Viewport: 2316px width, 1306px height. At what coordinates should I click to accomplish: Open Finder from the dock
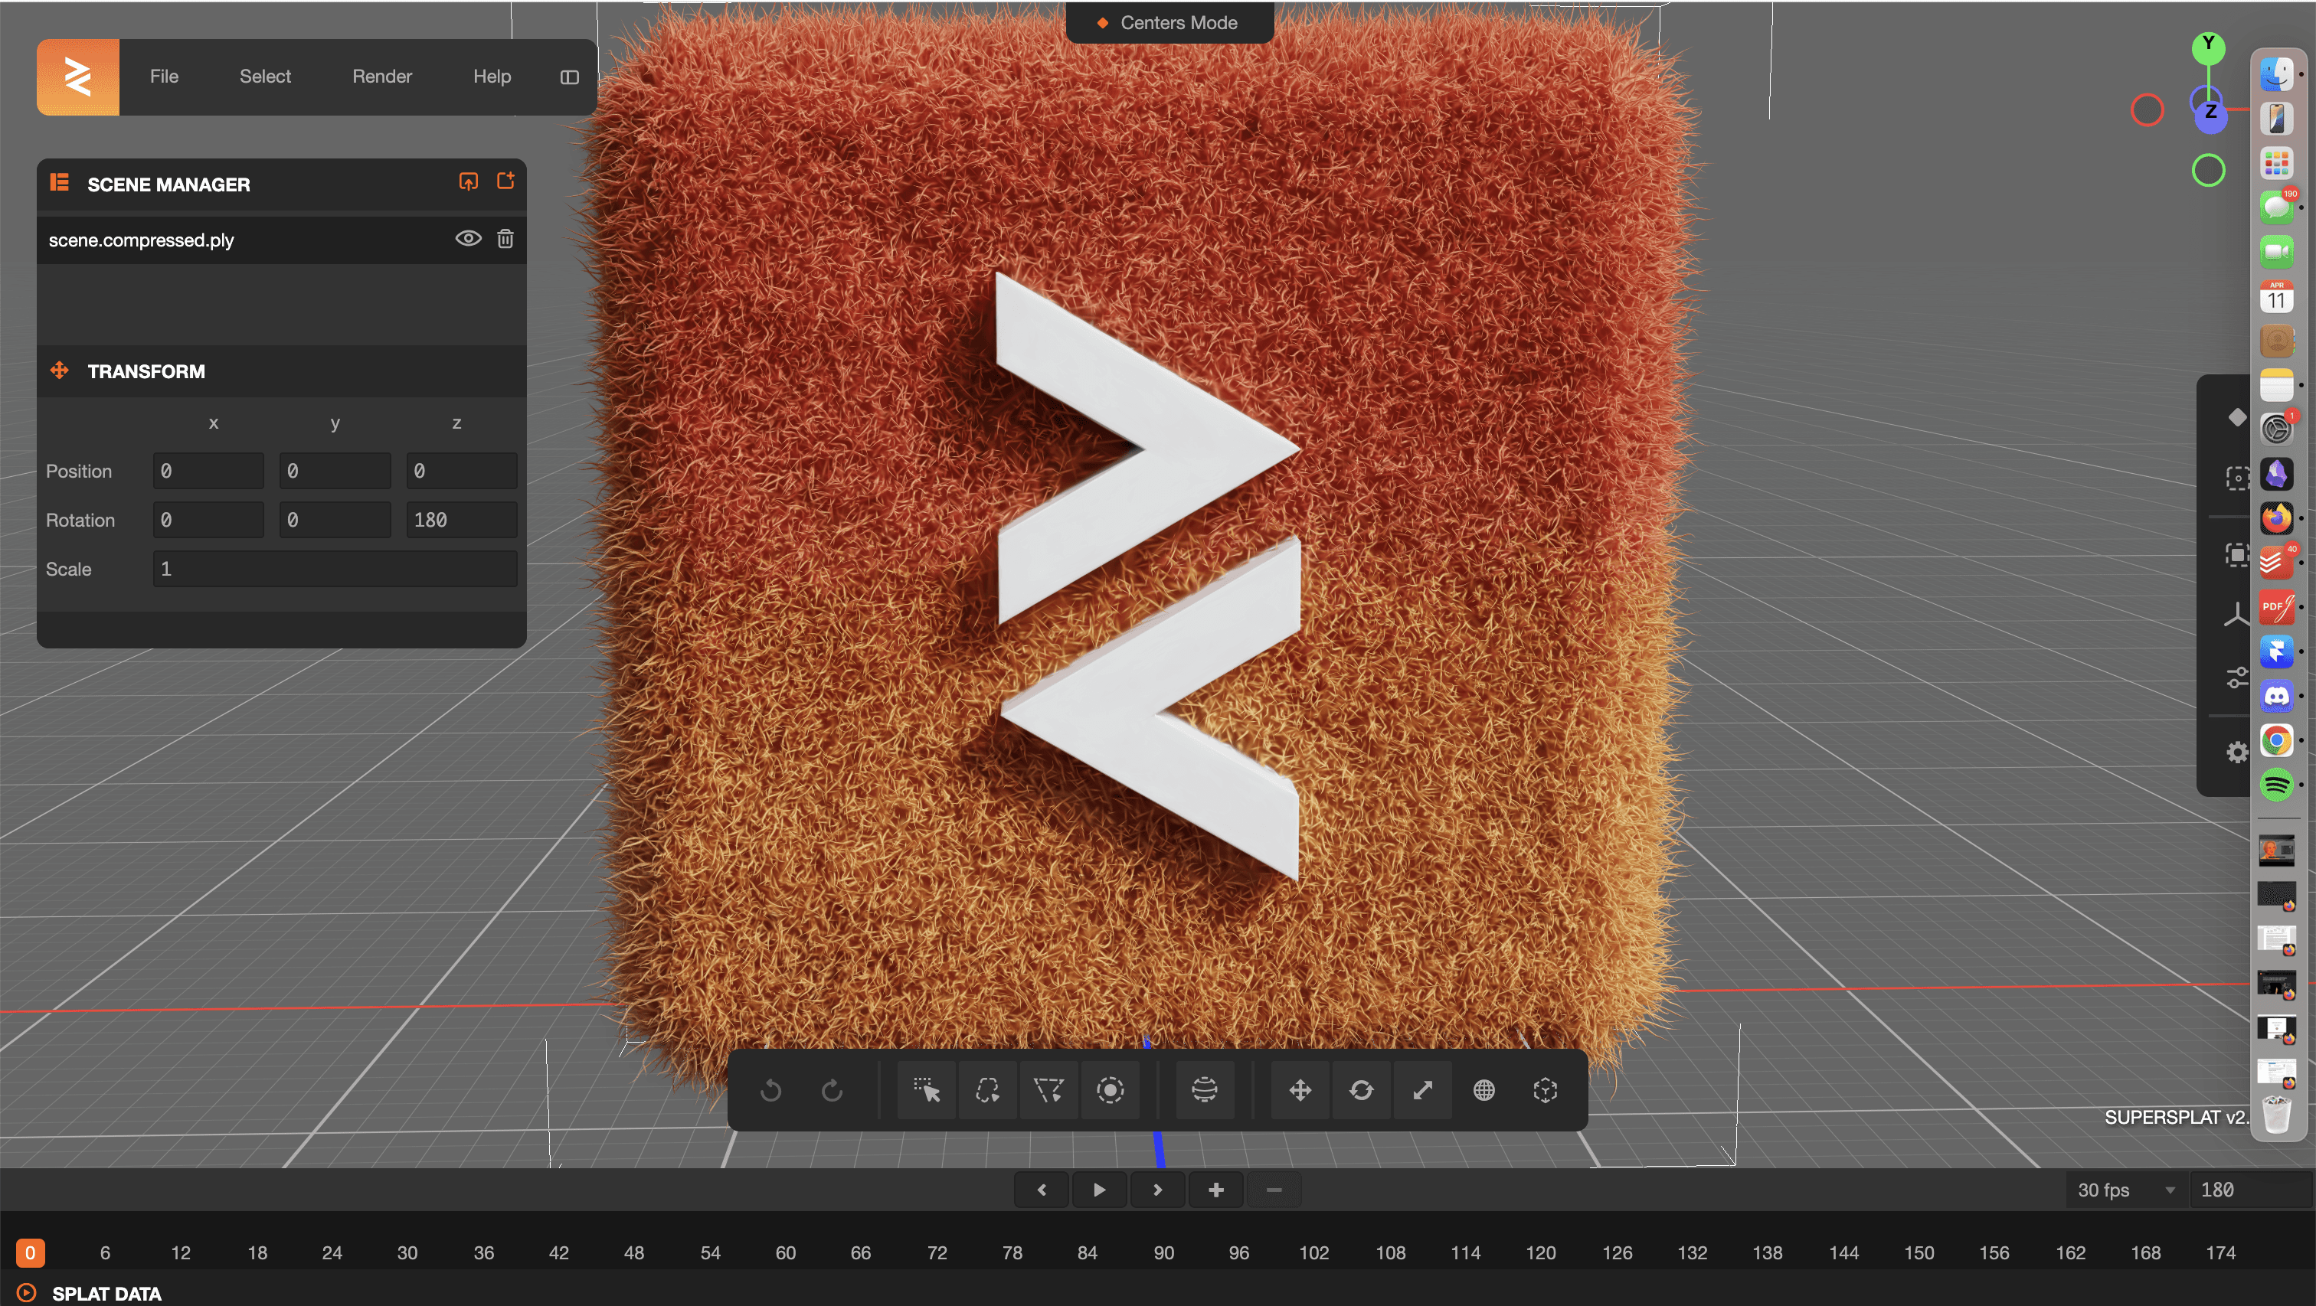click(2276, 73)
